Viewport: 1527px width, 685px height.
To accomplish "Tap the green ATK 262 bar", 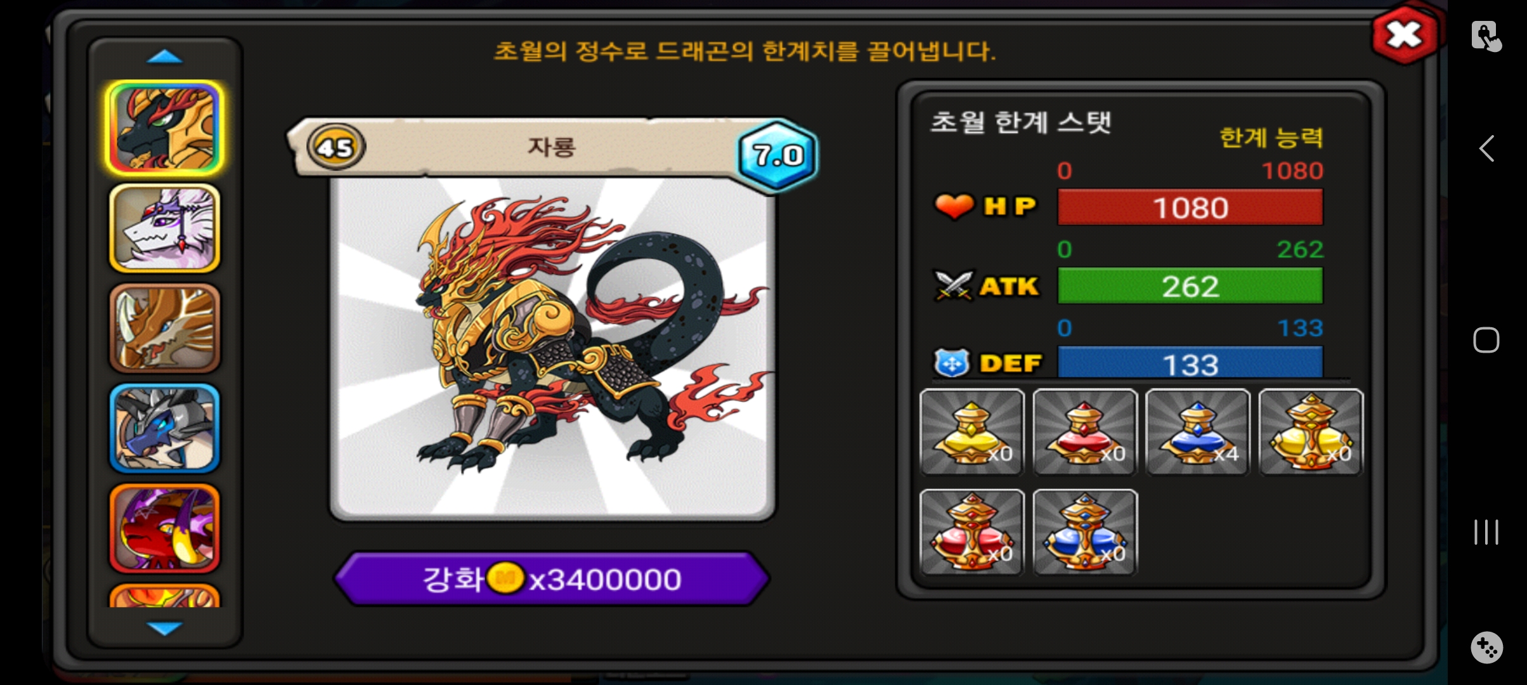I will pyautogui.click(x=1190, y=286).
